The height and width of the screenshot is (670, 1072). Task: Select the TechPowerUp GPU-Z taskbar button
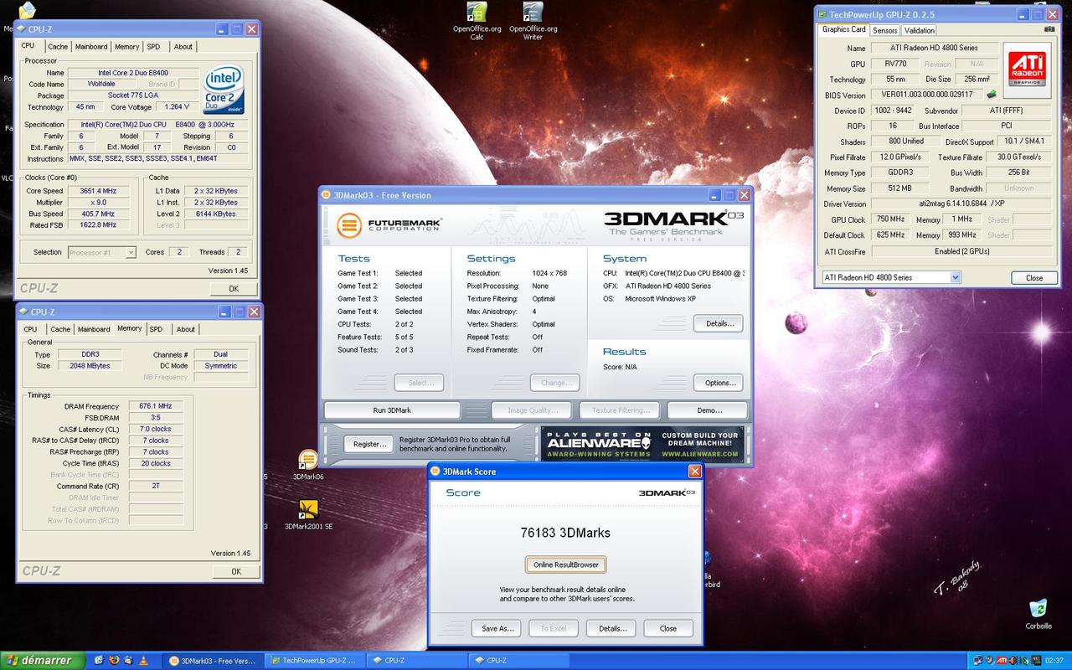[x=315, y=660]
